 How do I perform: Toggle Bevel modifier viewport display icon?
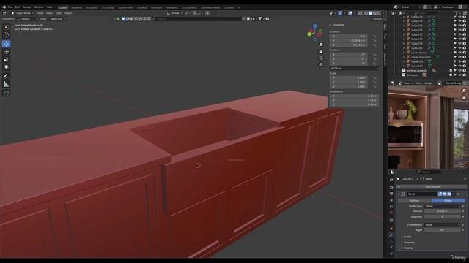[445, 194]
